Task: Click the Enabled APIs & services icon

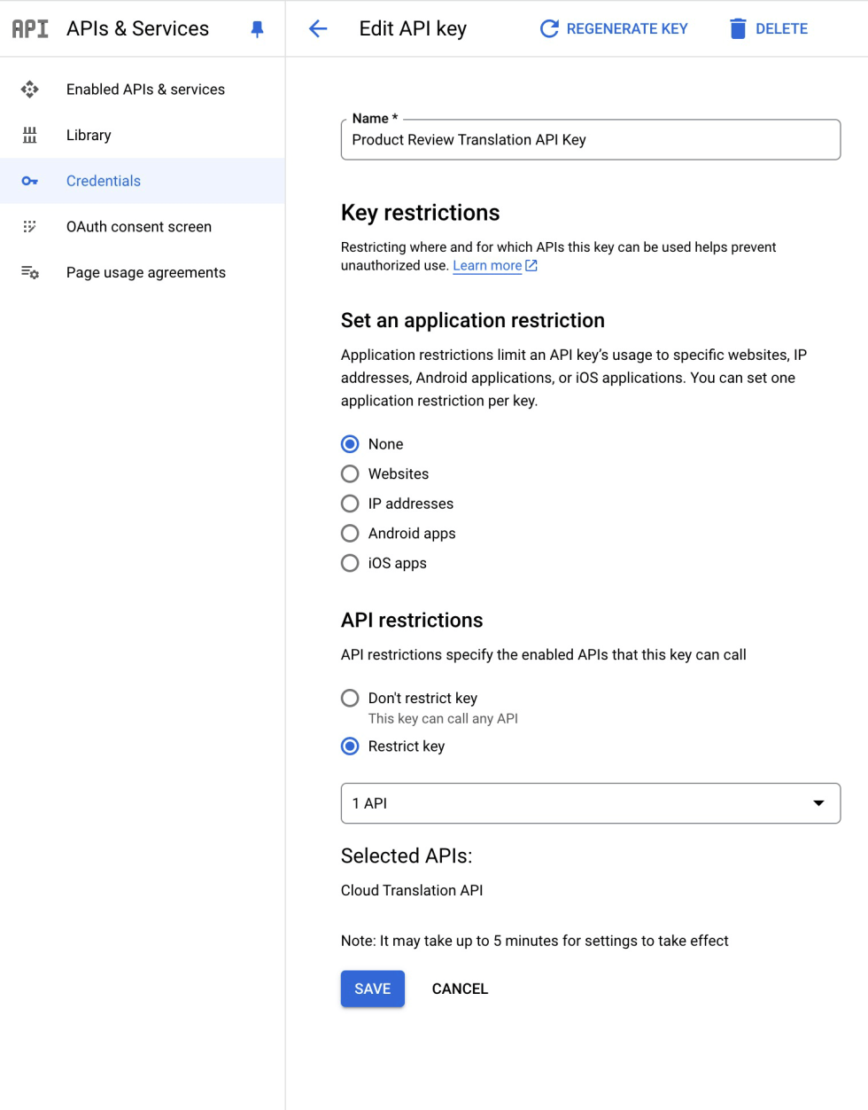Action: point(30,90)
